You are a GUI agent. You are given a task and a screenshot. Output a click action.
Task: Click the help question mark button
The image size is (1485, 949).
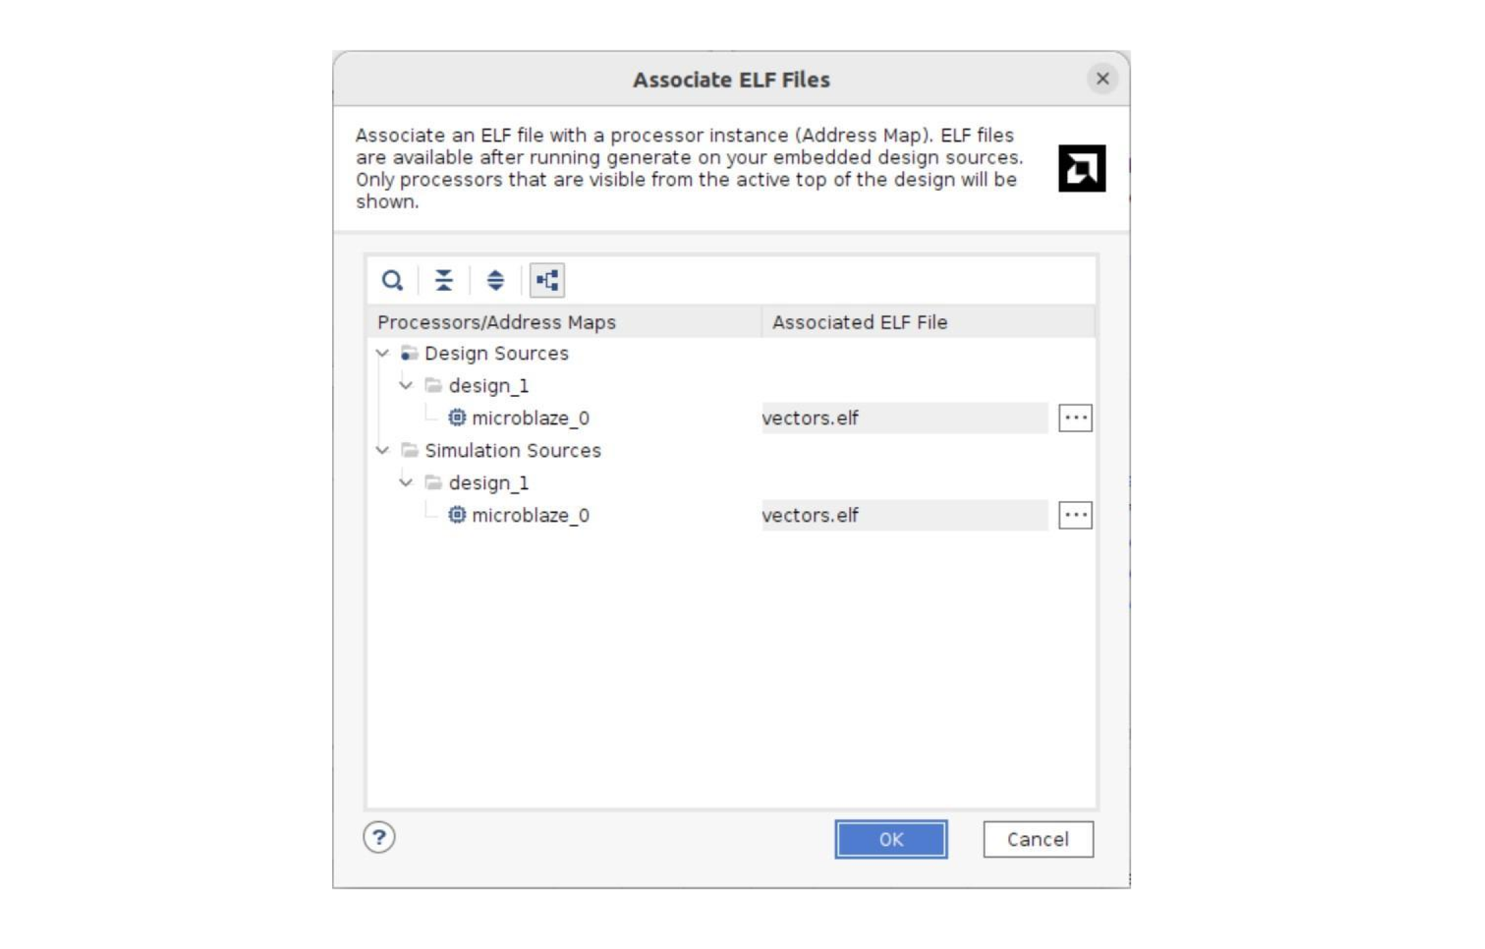pos(379,836)
